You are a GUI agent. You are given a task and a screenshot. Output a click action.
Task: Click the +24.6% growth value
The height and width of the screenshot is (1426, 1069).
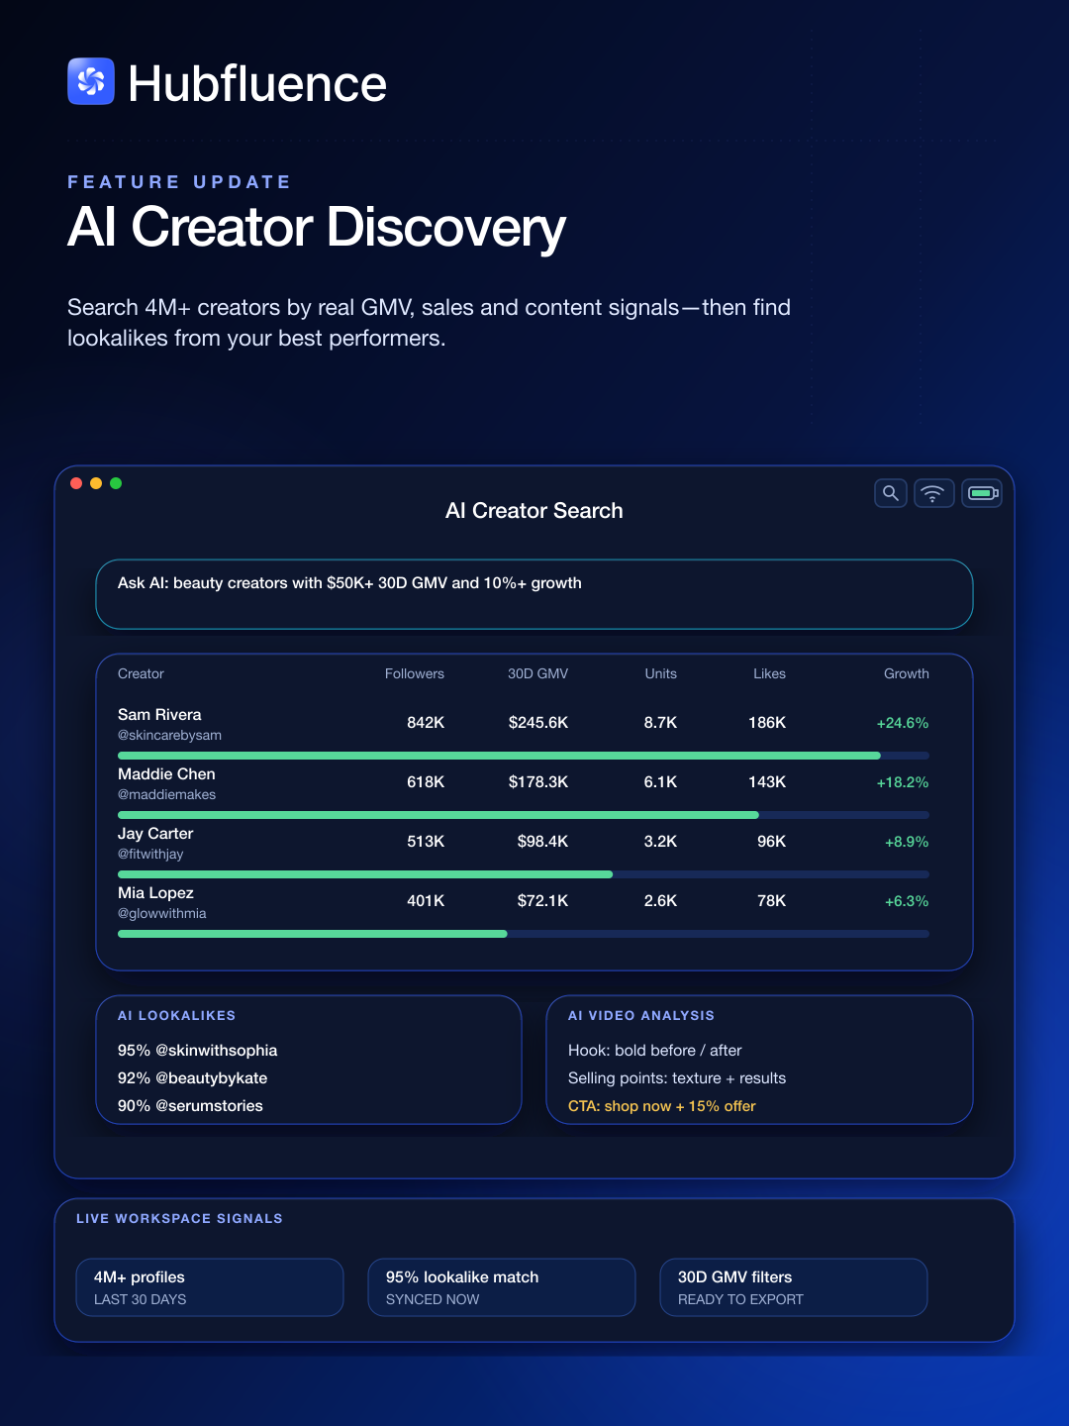[x=903, y=723]
